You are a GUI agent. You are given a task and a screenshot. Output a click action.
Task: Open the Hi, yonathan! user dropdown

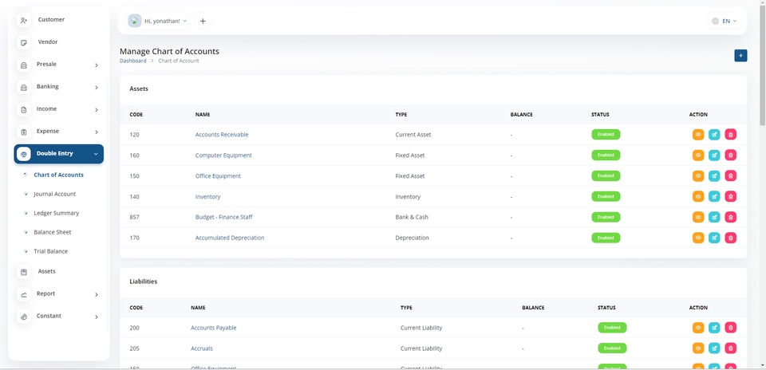click(x=158, y=21)
